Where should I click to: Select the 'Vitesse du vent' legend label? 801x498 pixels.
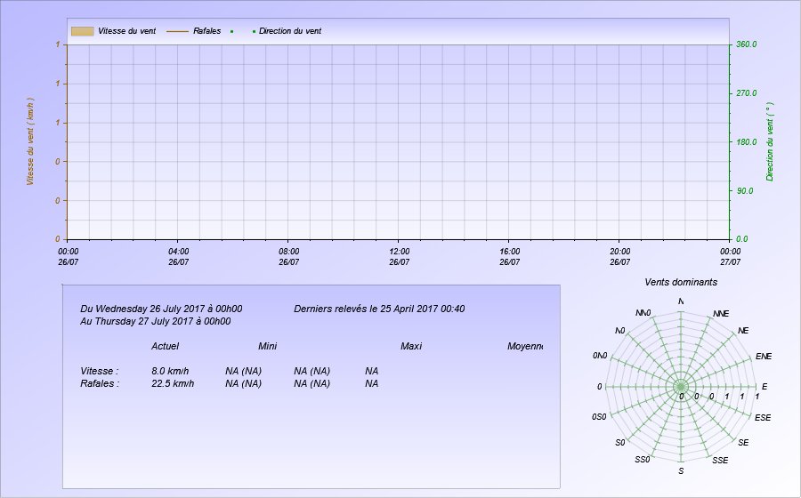(126, 31)
